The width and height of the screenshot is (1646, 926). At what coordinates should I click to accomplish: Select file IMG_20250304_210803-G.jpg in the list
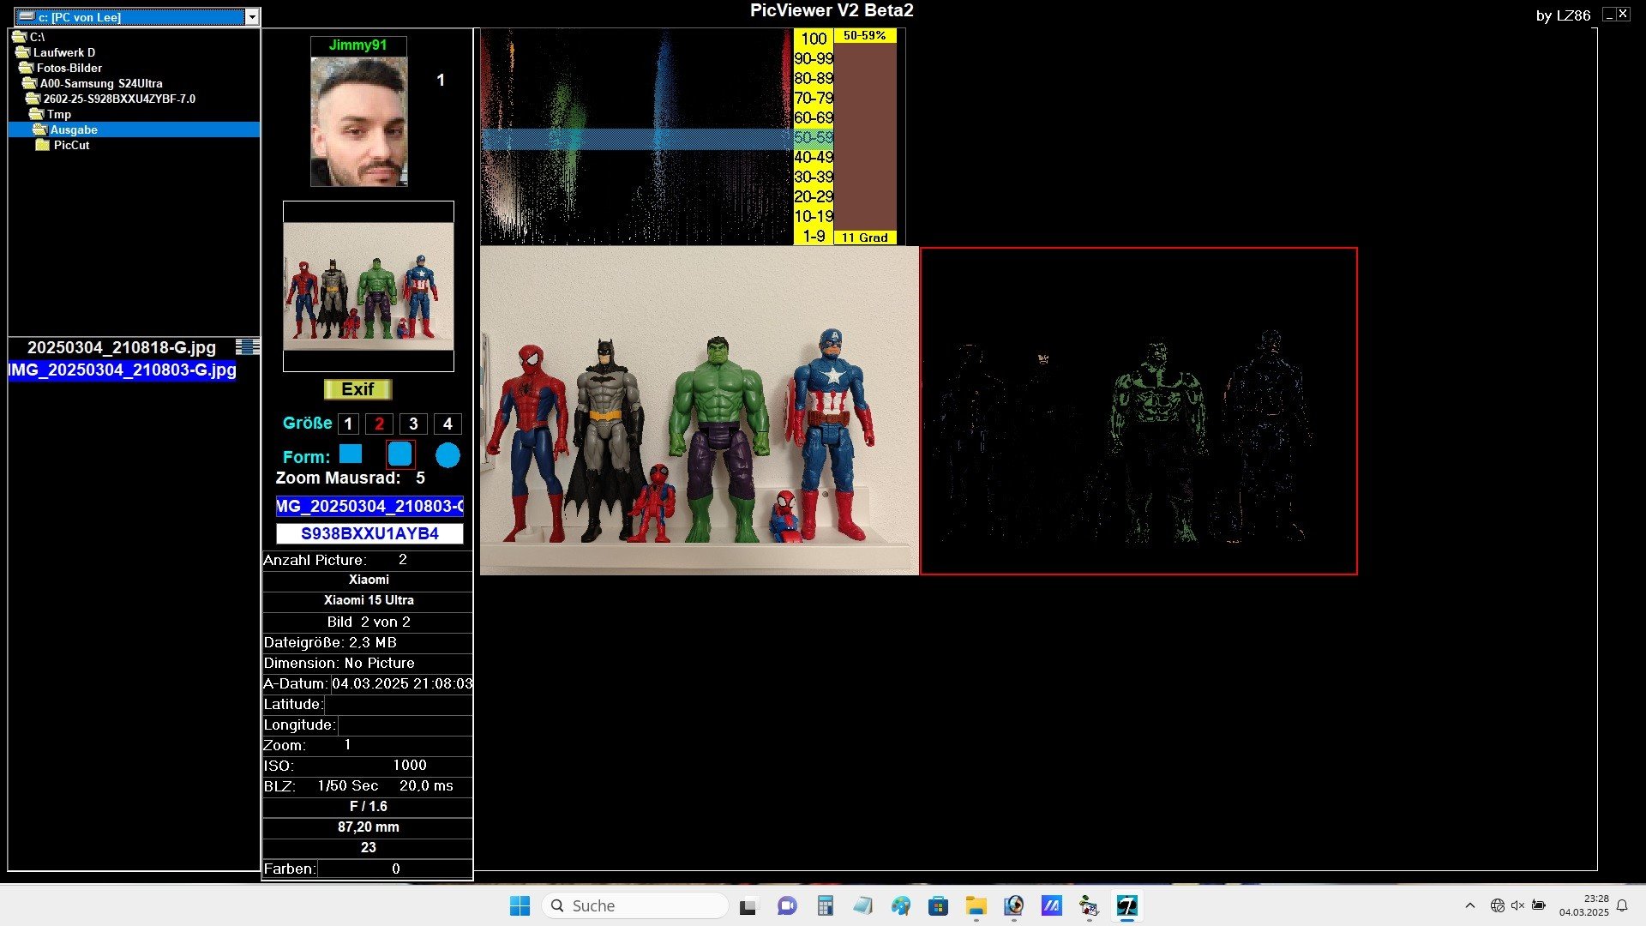pyautogui.click(x=122, y=370)
